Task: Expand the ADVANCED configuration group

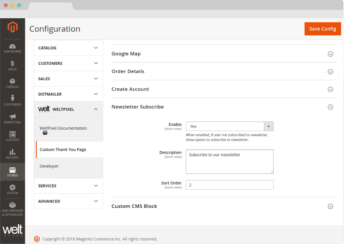Action: click(x=68, y=201)
